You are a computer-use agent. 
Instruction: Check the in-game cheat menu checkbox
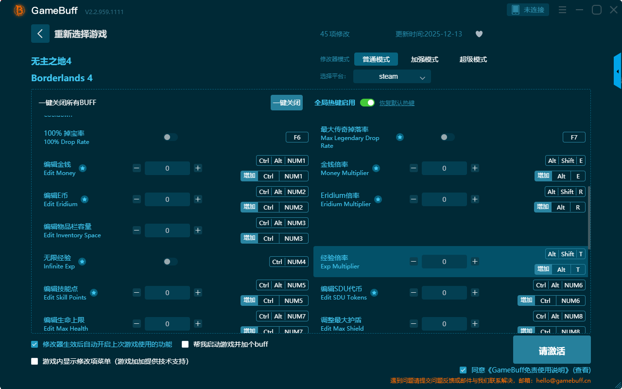point(35,361)
